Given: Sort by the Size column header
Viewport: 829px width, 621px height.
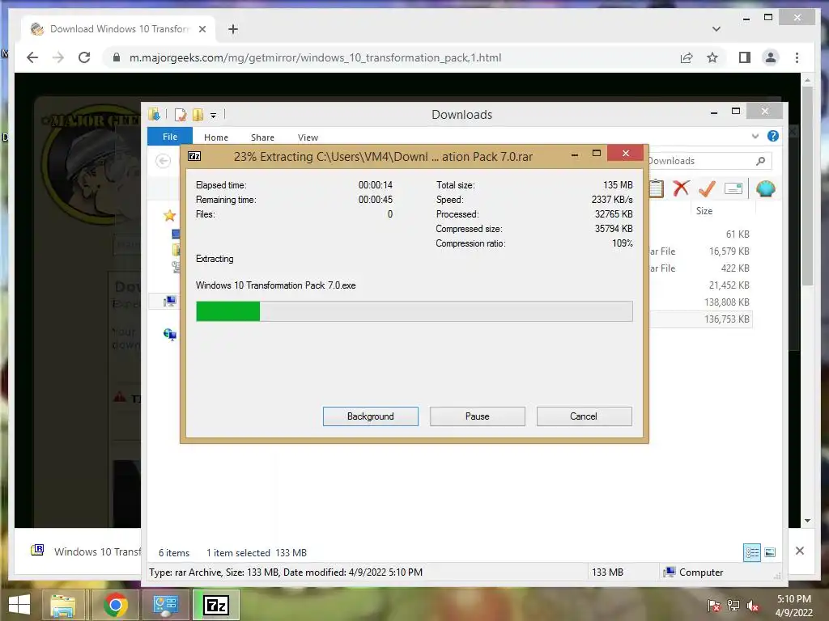Looking at the screenshot, I should 704,211.
